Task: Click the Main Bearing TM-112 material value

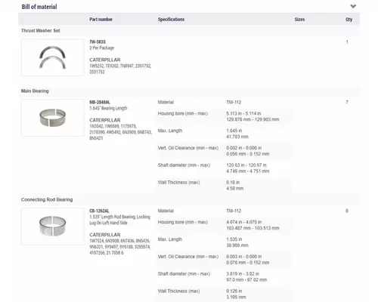Action: tap(234, 102)
